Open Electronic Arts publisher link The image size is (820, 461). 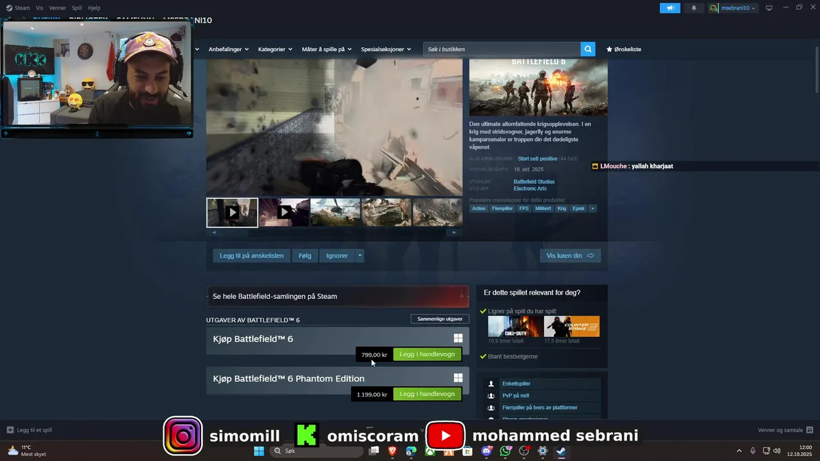pyautogui.click(x=530, y=189)
